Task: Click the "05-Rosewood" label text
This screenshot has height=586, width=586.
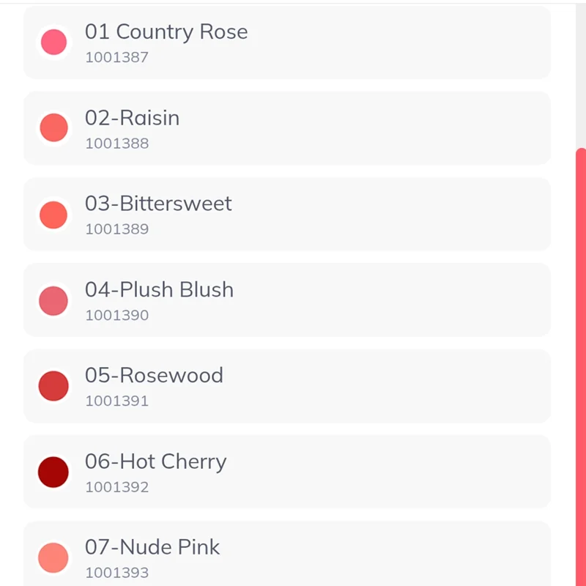Action: pyautogui.click(x=154, y=376)
